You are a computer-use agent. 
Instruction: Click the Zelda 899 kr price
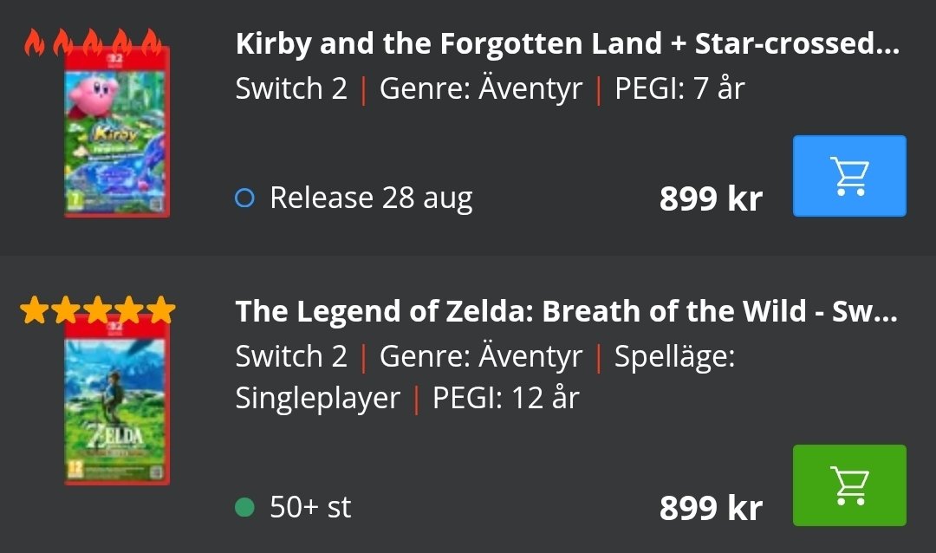pos(711,508)
